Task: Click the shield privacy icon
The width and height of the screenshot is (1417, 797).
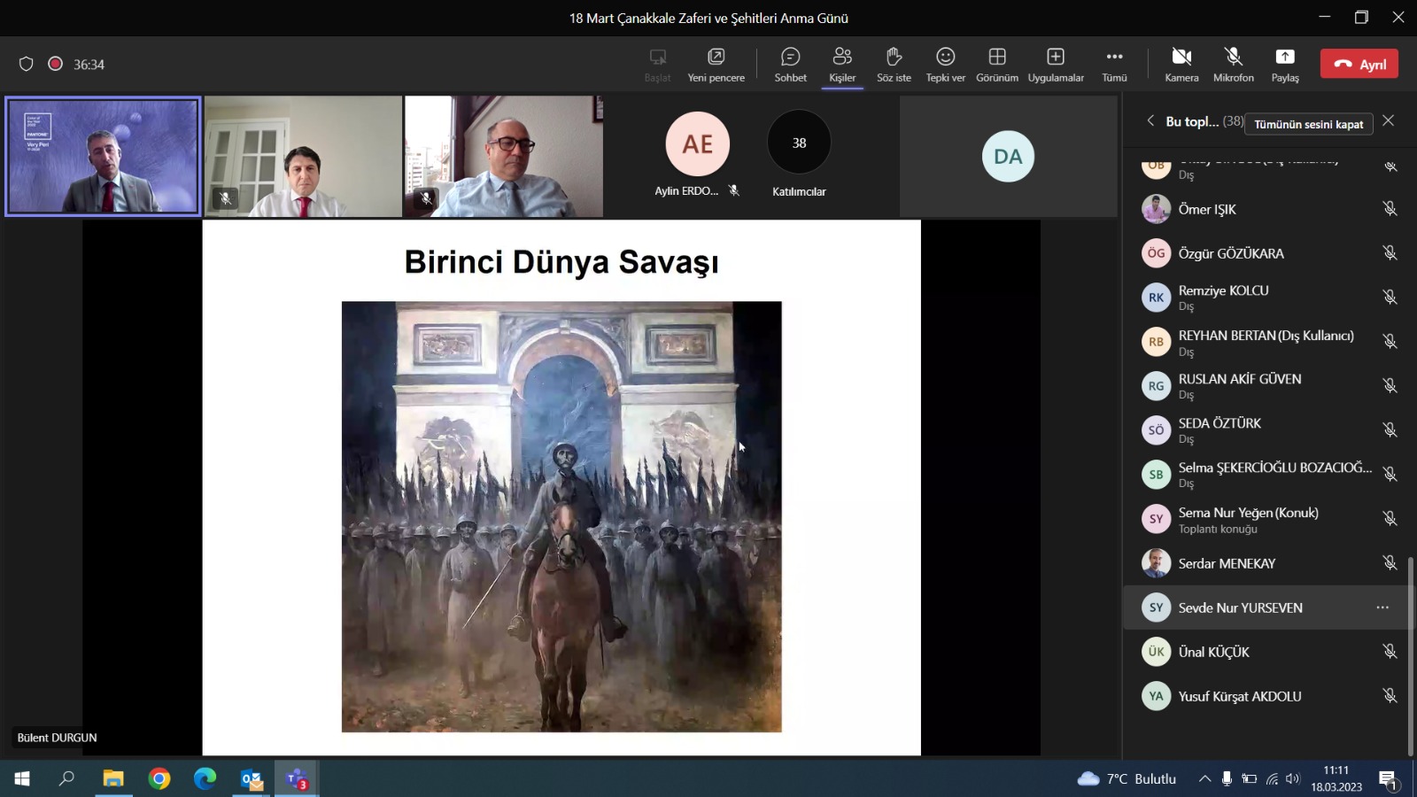Action: coord(27,64)
